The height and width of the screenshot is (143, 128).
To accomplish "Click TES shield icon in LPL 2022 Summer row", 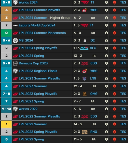I will (114, 124).
